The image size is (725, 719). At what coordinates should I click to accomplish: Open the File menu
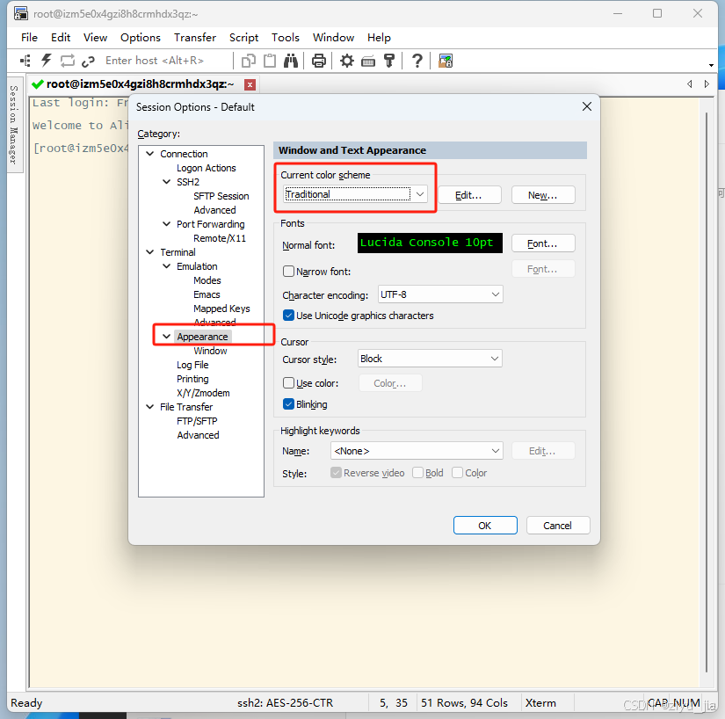pyautogui.click(x=29, y=38)
